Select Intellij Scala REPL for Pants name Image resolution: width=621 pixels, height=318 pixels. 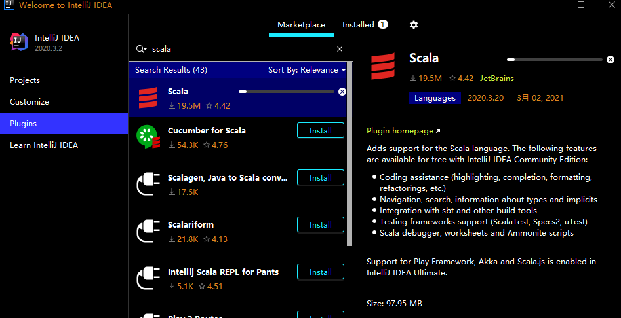pos(224,272)
